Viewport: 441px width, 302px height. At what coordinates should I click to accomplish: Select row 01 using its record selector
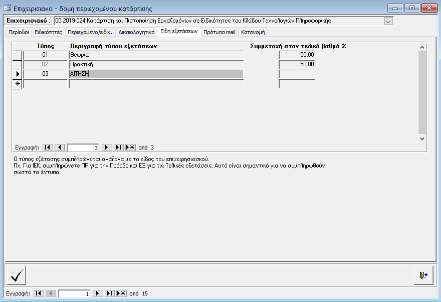(x=18, y=55)
